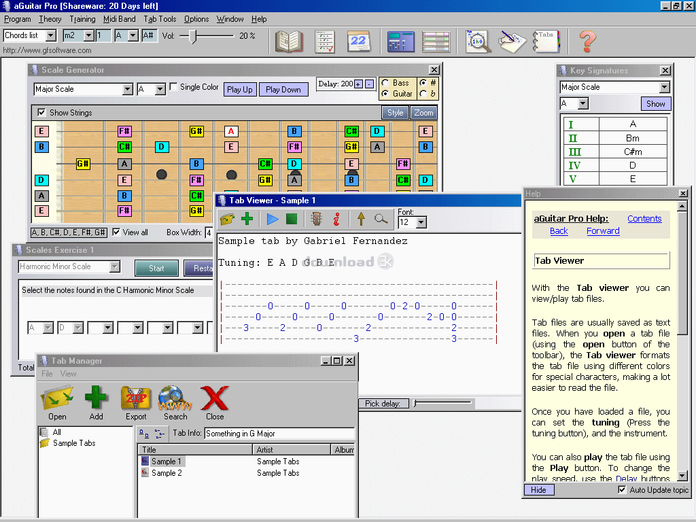Viewport: 696px width, 522px height.
Task: Expand Major Scale dropdown in Key Signatures
Action: 665,87
